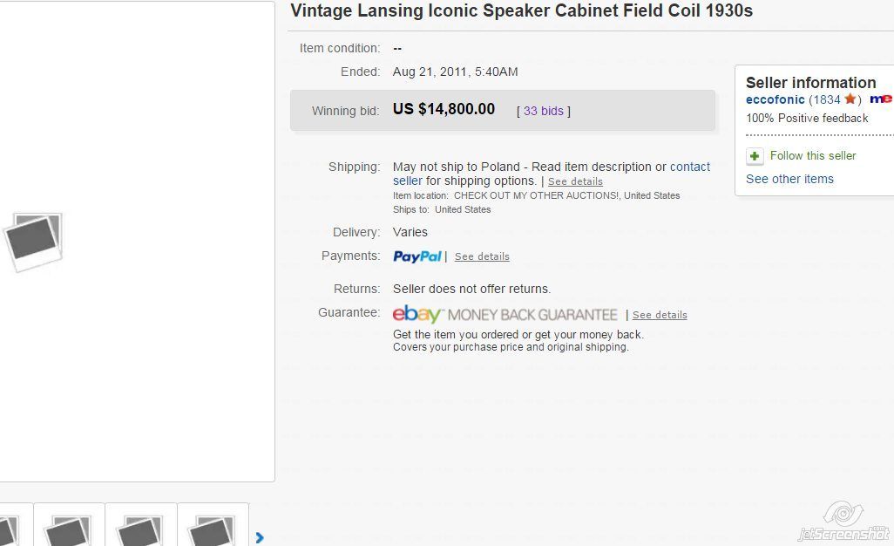Click Follow this seller
Image resolution: width=894 pixels, height=546 pixels.
tap(813, 156)
